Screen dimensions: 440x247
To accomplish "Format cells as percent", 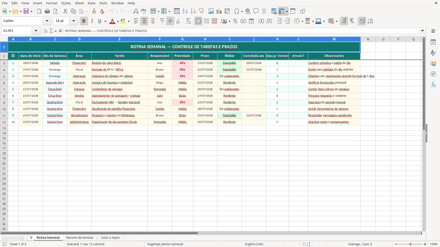I will [x=235, y=21].
